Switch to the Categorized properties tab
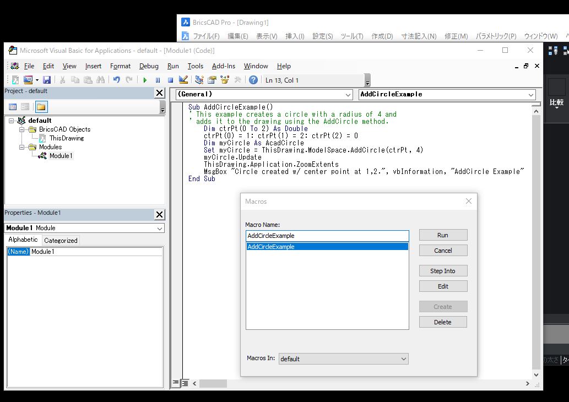The height and width of the screenshot is (402, 569). tap(60, 240)
